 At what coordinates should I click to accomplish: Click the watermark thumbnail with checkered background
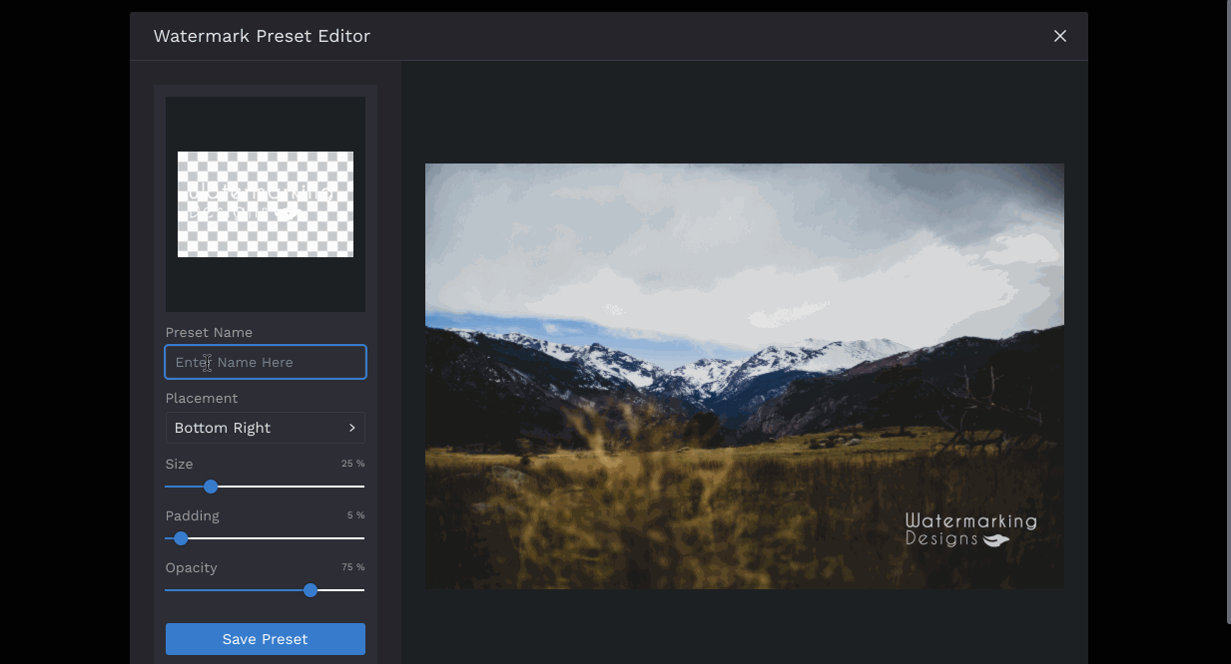click(x=266, y=204)
